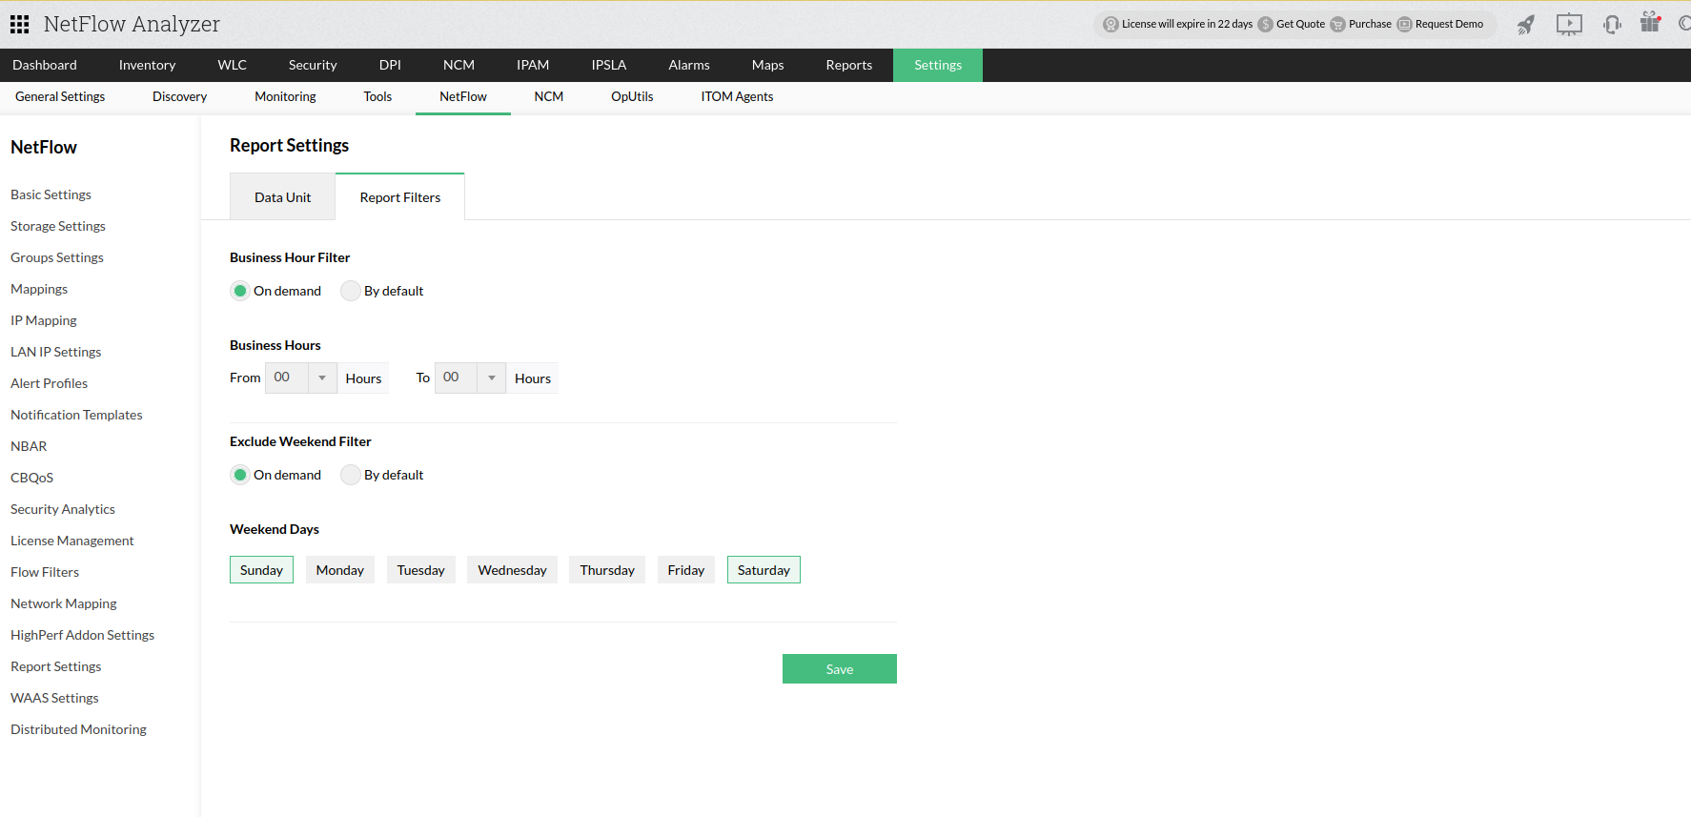
Task: Open the Inventory main menu
Action: 147,65
